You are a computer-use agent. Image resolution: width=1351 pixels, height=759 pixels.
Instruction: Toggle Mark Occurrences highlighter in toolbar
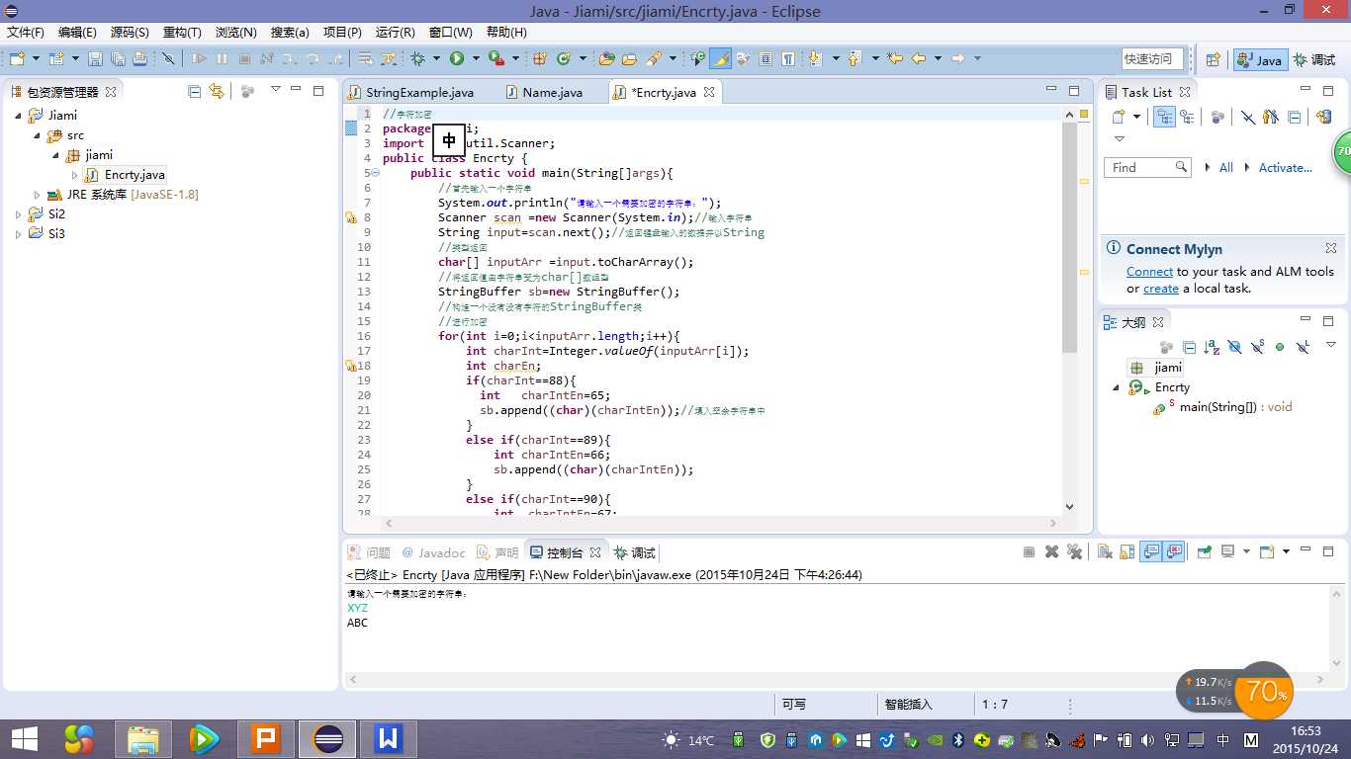(x=721, y=59)
